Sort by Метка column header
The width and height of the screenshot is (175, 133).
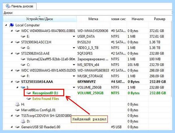93,19
